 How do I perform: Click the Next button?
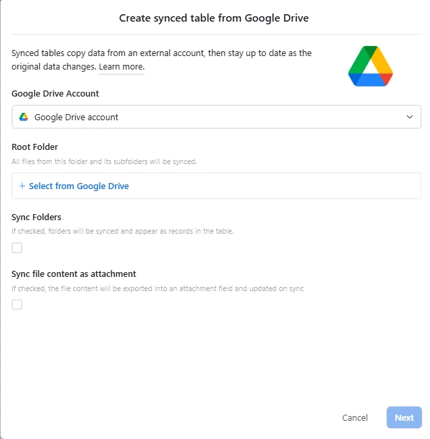404,417
